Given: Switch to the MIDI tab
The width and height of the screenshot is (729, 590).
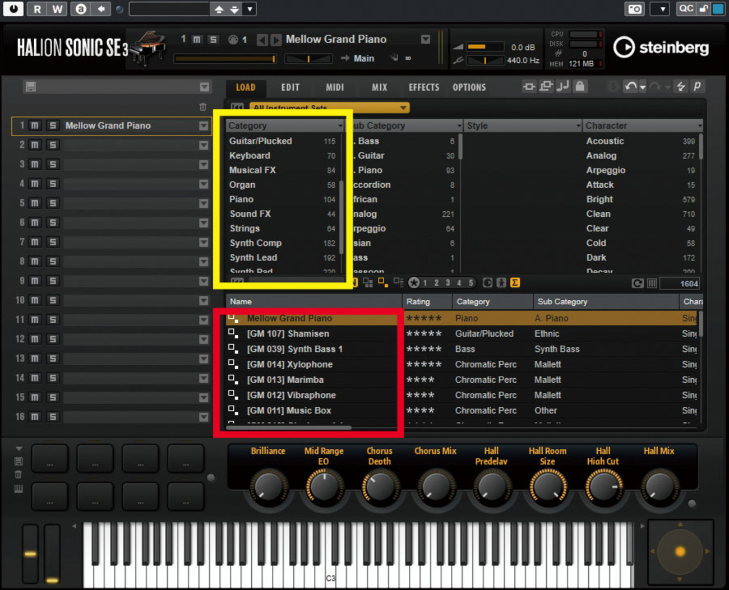Looking at the screenshot, I should (x=335, y=87).
